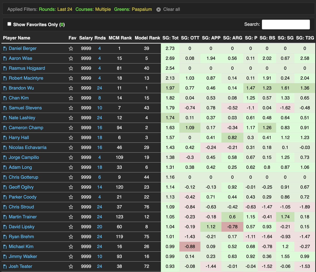Click Geoff Ogilvy's MCM Rank value 120
316x272 pixels.
pyautogui.click(x=119, y=187)
